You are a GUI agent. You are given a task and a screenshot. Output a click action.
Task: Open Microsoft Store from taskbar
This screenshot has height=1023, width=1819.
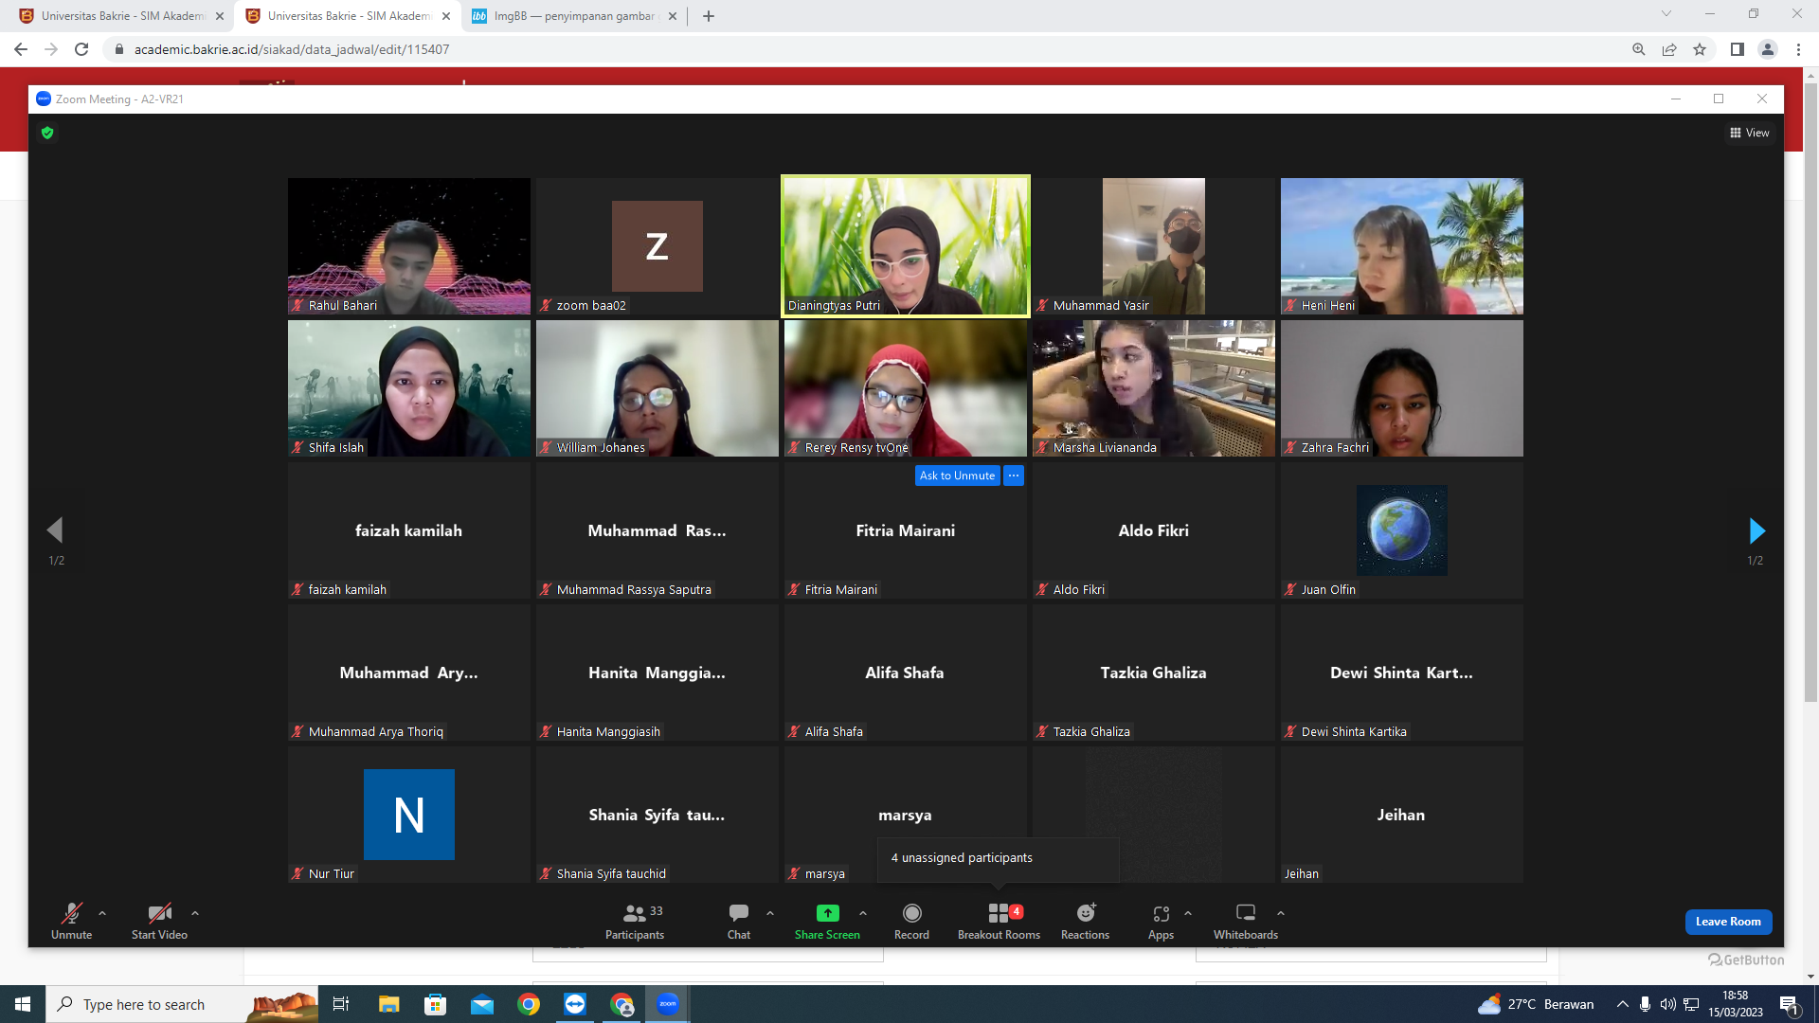click(436, 1004)
